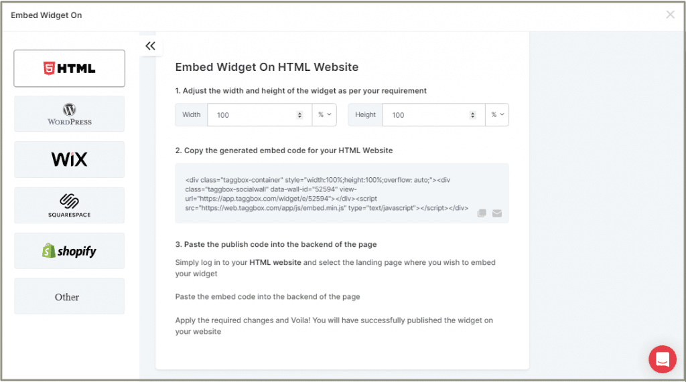Select the HTML platform option
Viewport: 686px width, 382px height.
(69, 68)
